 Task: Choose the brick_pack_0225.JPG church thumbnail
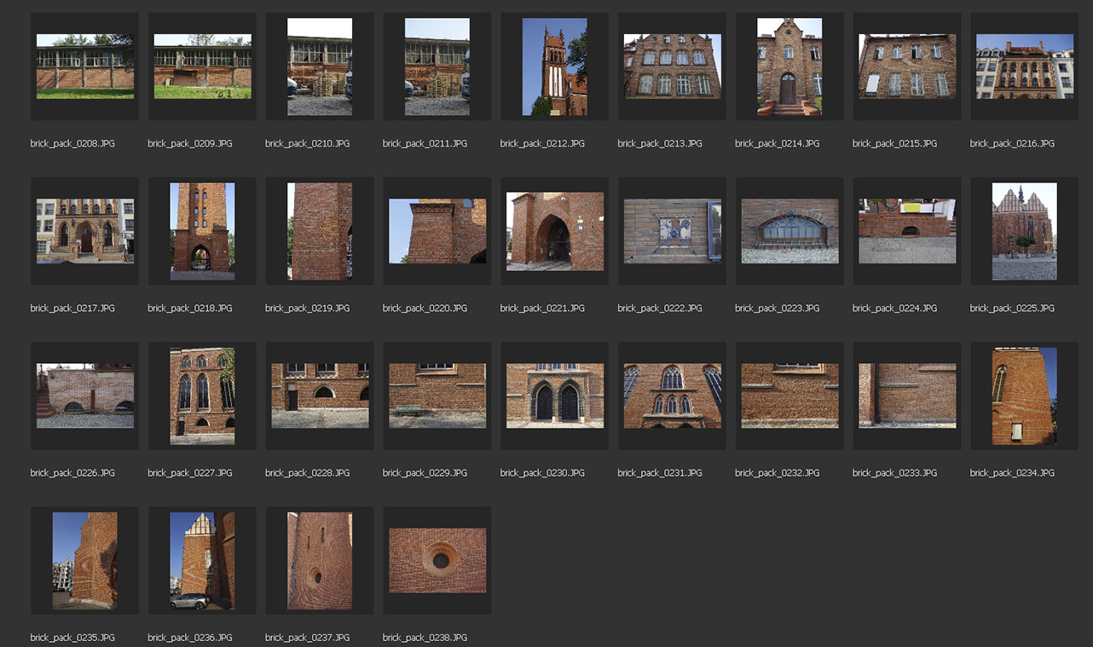(x=1025, y=231)
